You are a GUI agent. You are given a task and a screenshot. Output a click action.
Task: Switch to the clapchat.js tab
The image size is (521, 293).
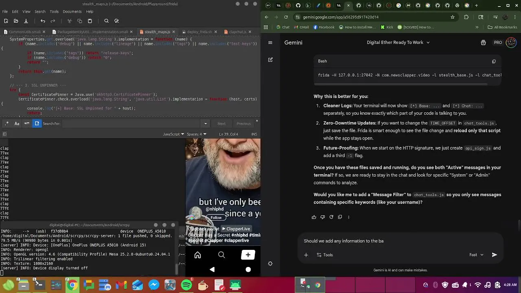237,32
